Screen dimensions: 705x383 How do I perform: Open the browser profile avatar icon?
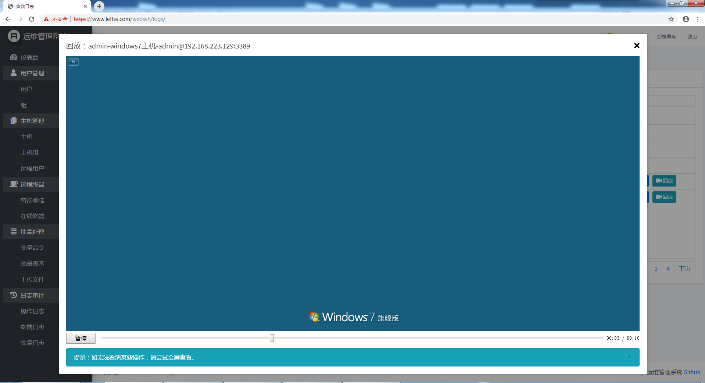click(686, 19)
